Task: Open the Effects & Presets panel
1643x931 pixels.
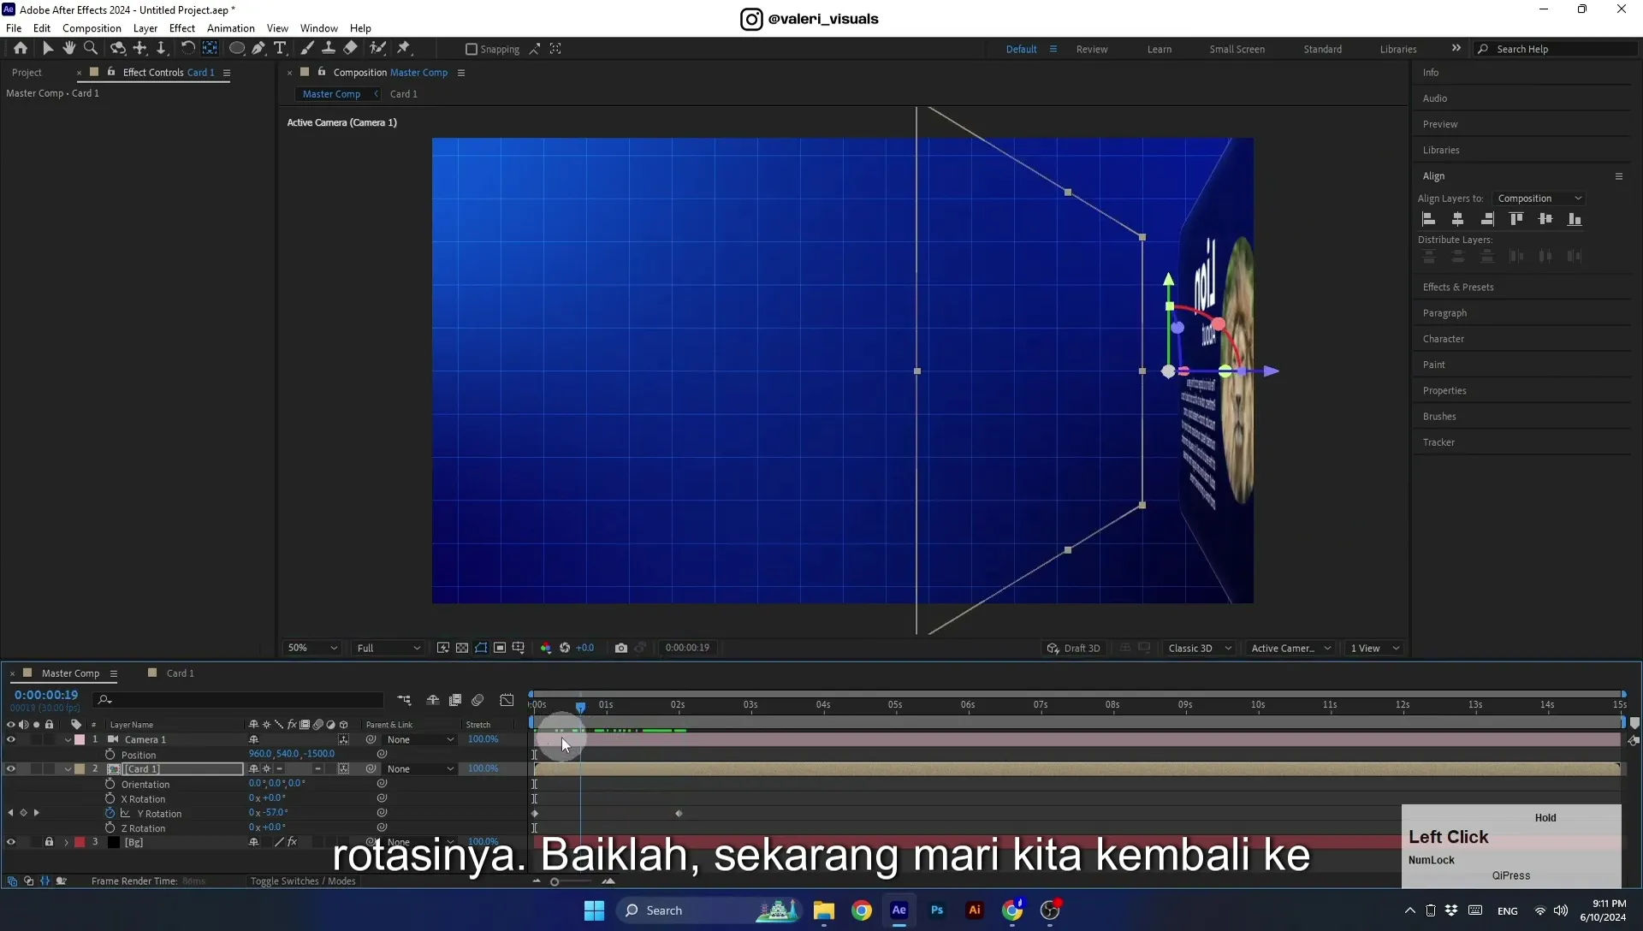Action: coord(1458,288)
